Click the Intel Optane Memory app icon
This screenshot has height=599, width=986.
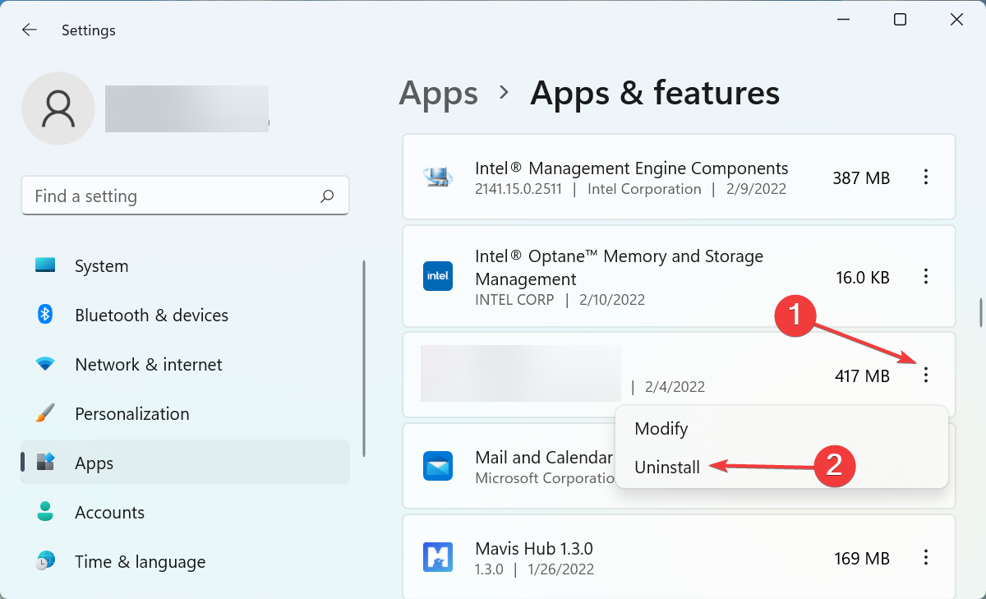[438, 276]
